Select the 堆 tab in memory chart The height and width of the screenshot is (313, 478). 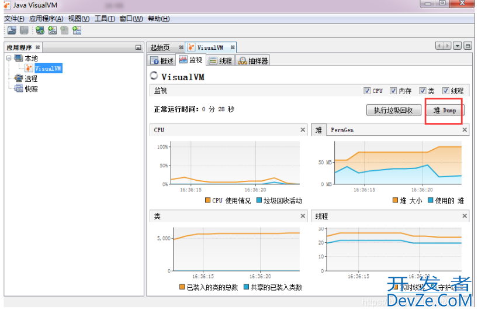click(x=318, y=130)
